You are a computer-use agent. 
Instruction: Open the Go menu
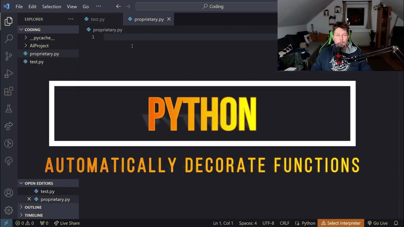click(86, 6)
